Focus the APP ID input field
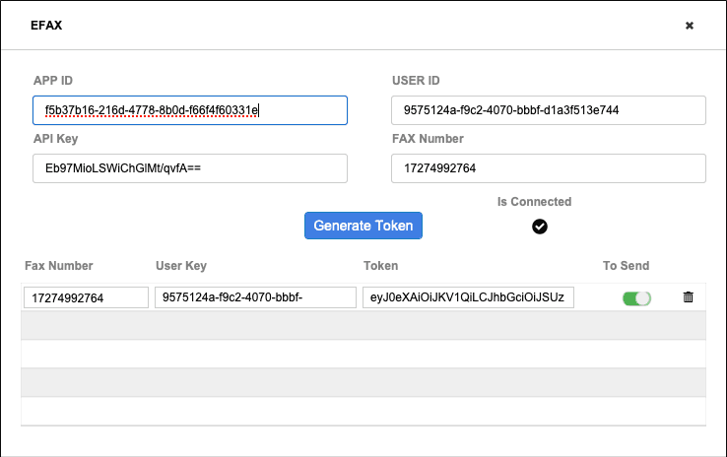The height and width of the screenshot is (457, 727). pyautogui.click(x=190, y=110)
